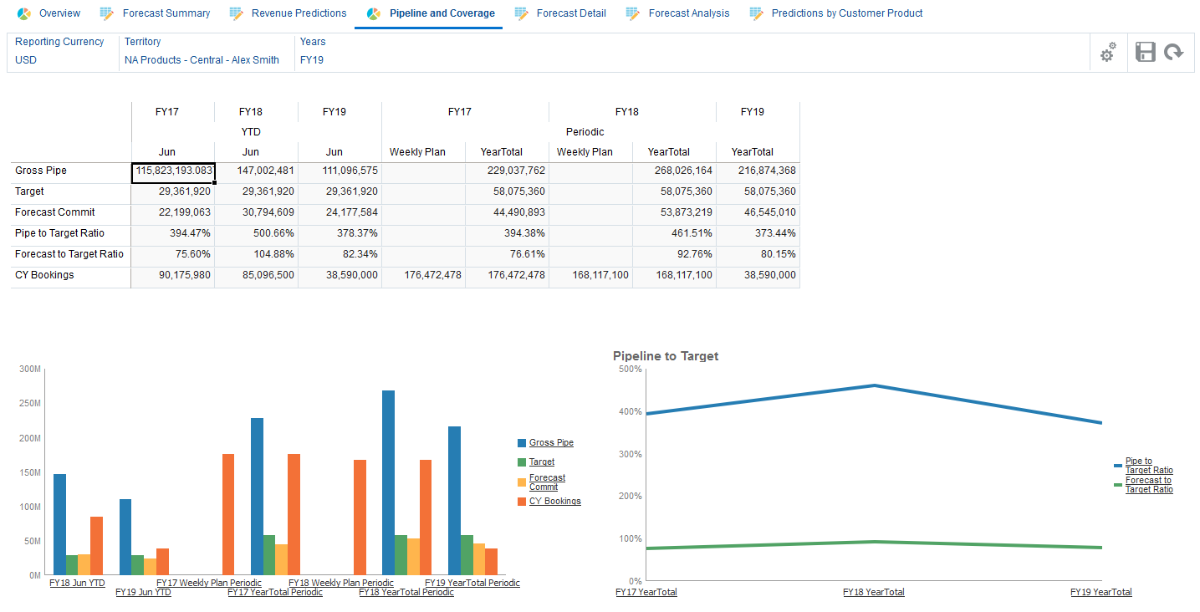The width and height of the screenshot is (1200, 612).
Task: Click the Forecast Summary tab grid icon
Action: 106,13
